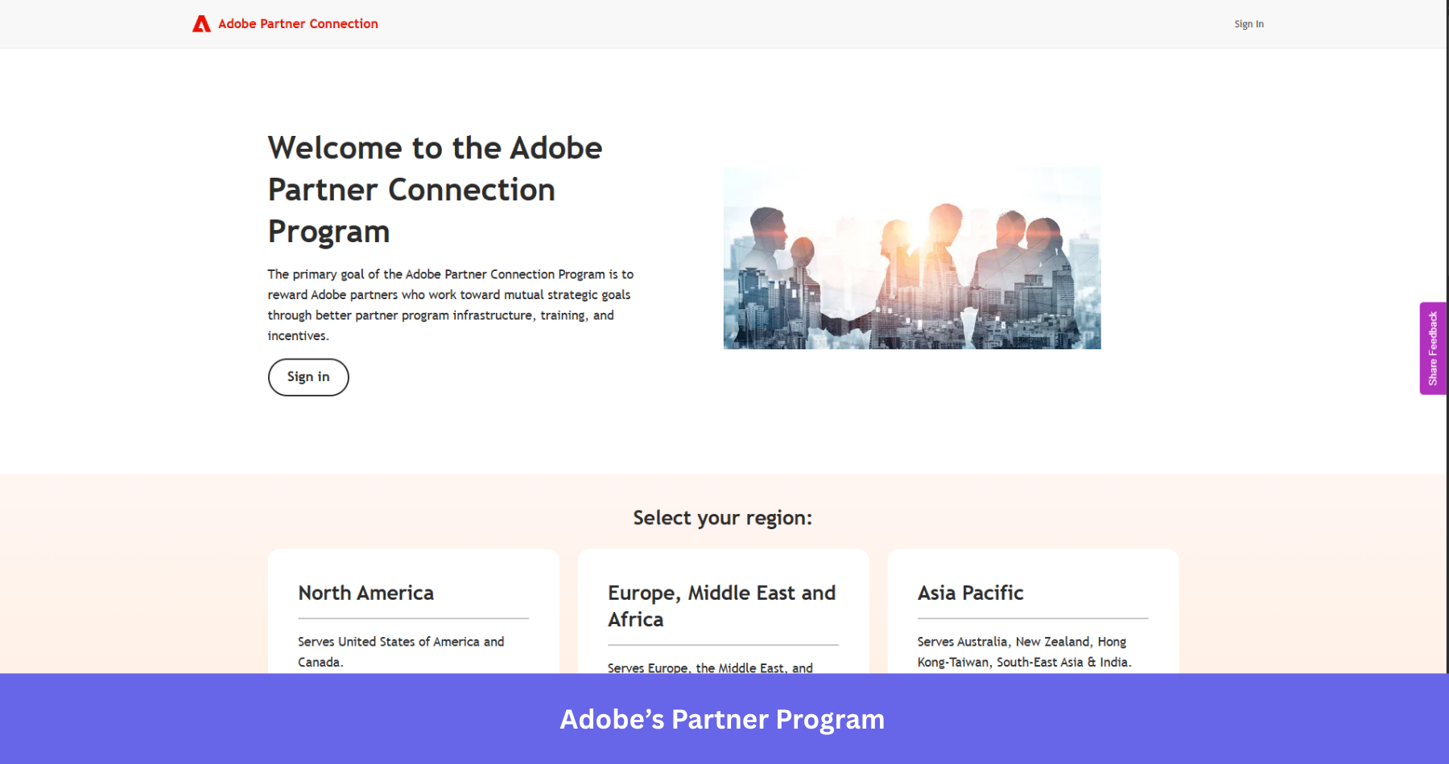Click the Serves Europe, the Middle East text

(709, 667)
